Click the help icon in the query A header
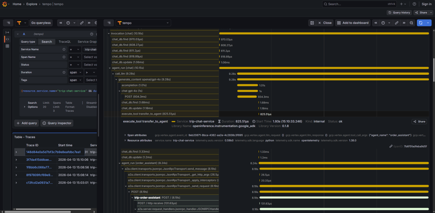 point(91,34)
